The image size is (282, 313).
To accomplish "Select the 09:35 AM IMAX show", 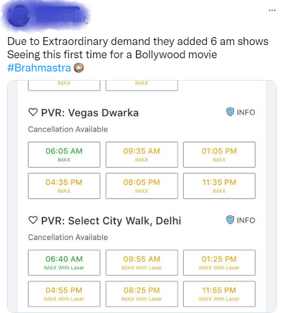I will pyautogui.click(x=142, y=155).
